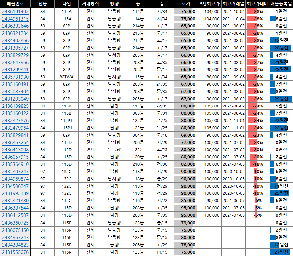Image resolution: width=293 pixels, height=256 pixels.
Task: Select the 동 column header
Action: point(138,4)
